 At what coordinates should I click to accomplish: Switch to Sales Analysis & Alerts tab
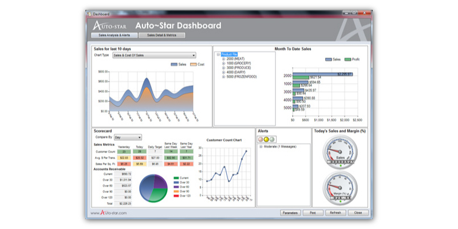(x=114, y=35)
